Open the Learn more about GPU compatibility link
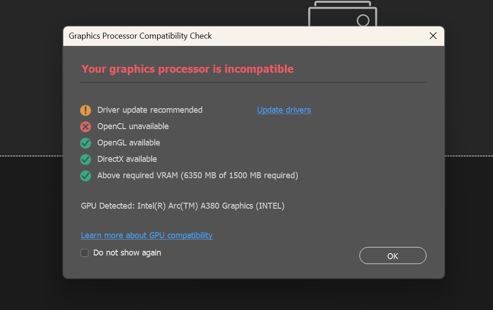This screenshot has width=493, height=310. (x=147, y=235)
